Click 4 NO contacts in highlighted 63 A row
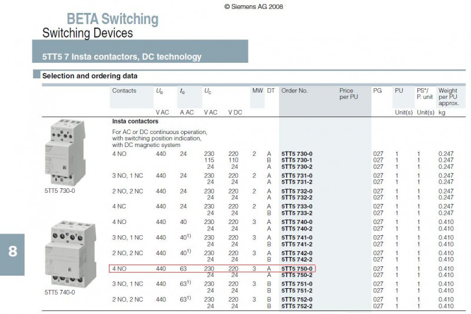471x314 pixels. [x=120, y=269]
